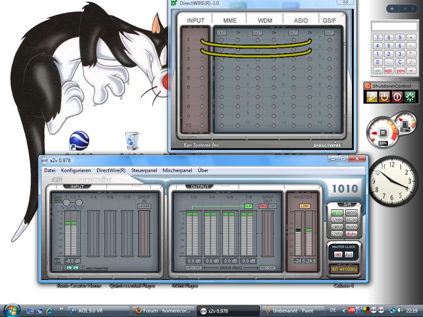Click output 7/8 level fader
The height and width of the screenshot is (317, 423).
[x=247, y=214]
